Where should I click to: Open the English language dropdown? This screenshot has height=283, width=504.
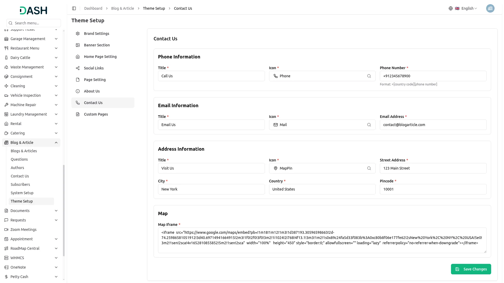click(x=469, y=8)
